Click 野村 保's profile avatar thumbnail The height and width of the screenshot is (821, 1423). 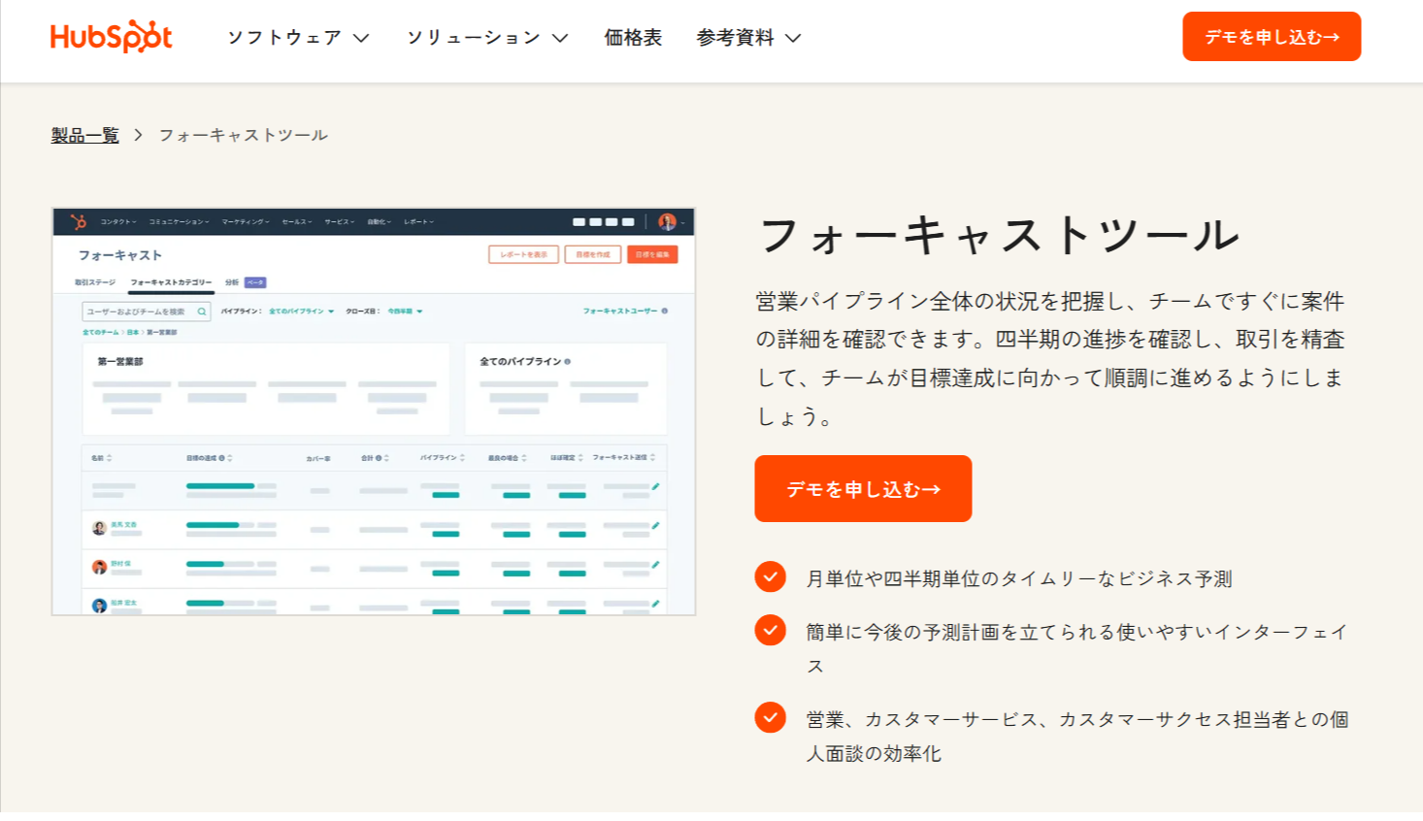99,566
